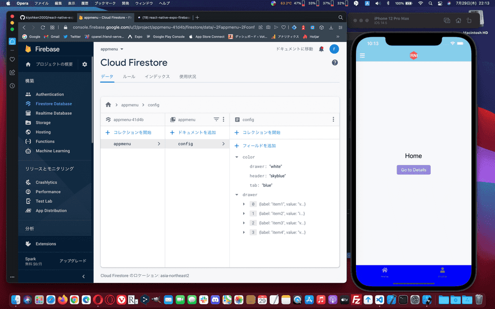Viewport: 495px width, 309px height.
Task: Collapse the color field group
Action: (x=237, y=157)
